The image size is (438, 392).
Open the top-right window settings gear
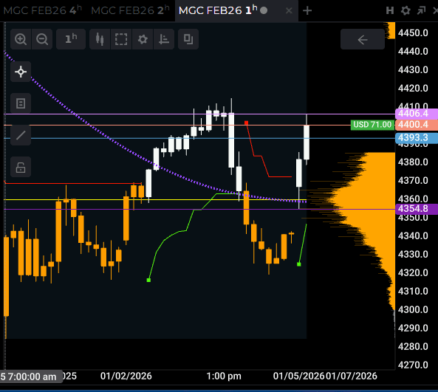[406, 10]
